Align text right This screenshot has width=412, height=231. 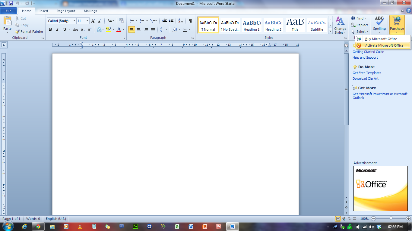[146, 29]
